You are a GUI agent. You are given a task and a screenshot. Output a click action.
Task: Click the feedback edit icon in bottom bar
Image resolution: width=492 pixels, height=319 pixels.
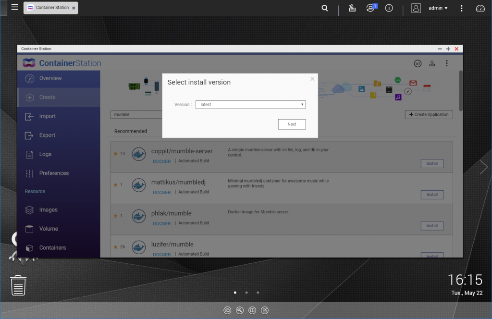pos(265,310)
